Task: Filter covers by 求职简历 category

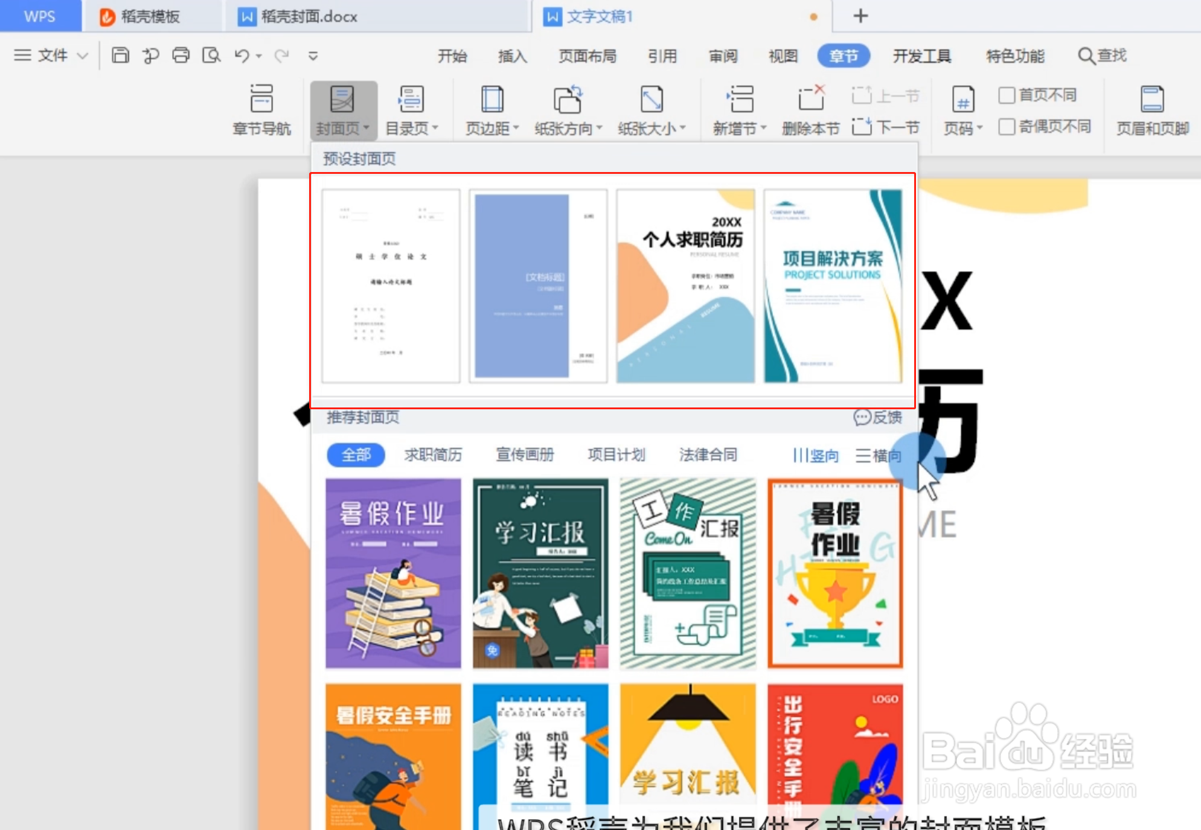Action: point(433,455)
